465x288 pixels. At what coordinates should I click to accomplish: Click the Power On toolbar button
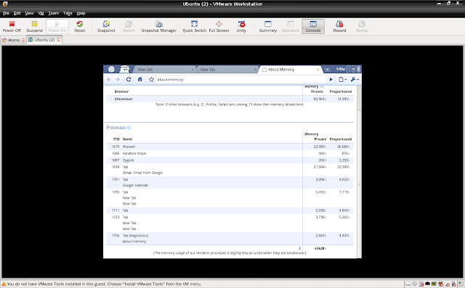tap(57, 27)
